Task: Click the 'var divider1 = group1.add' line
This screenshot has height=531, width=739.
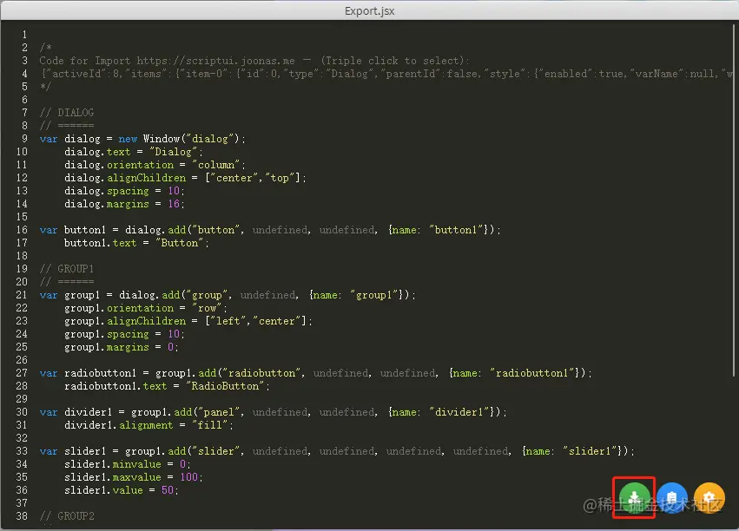Action: click(274, 412)
